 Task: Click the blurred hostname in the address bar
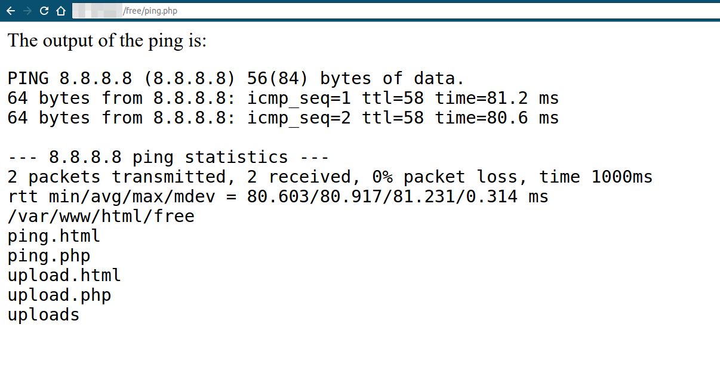97,11
